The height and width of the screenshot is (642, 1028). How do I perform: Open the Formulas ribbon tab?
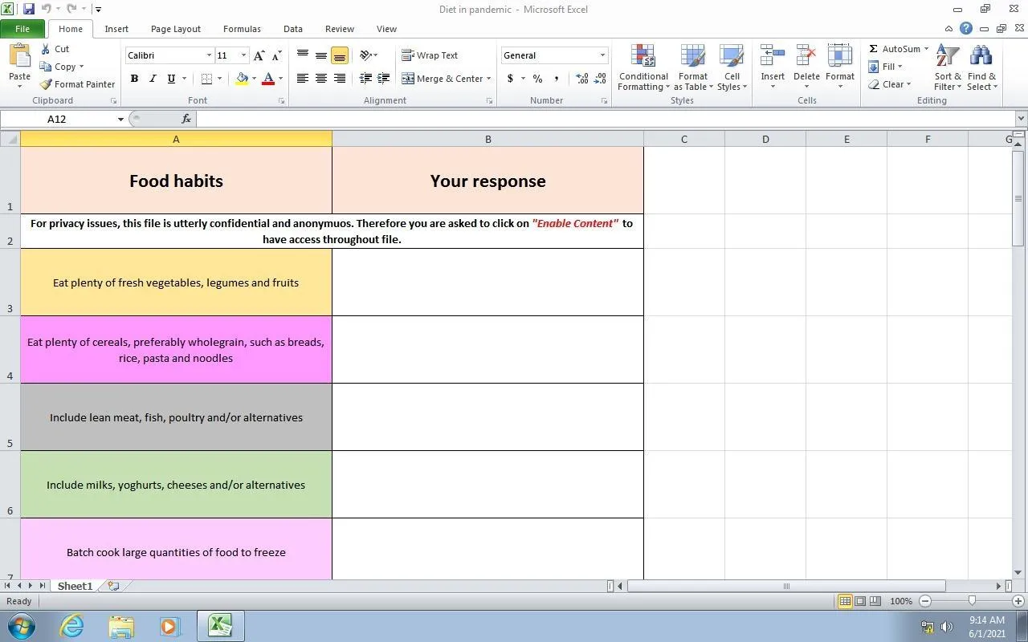[242, 29]
